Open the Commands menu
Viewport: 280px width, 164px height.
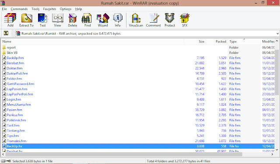19,9
